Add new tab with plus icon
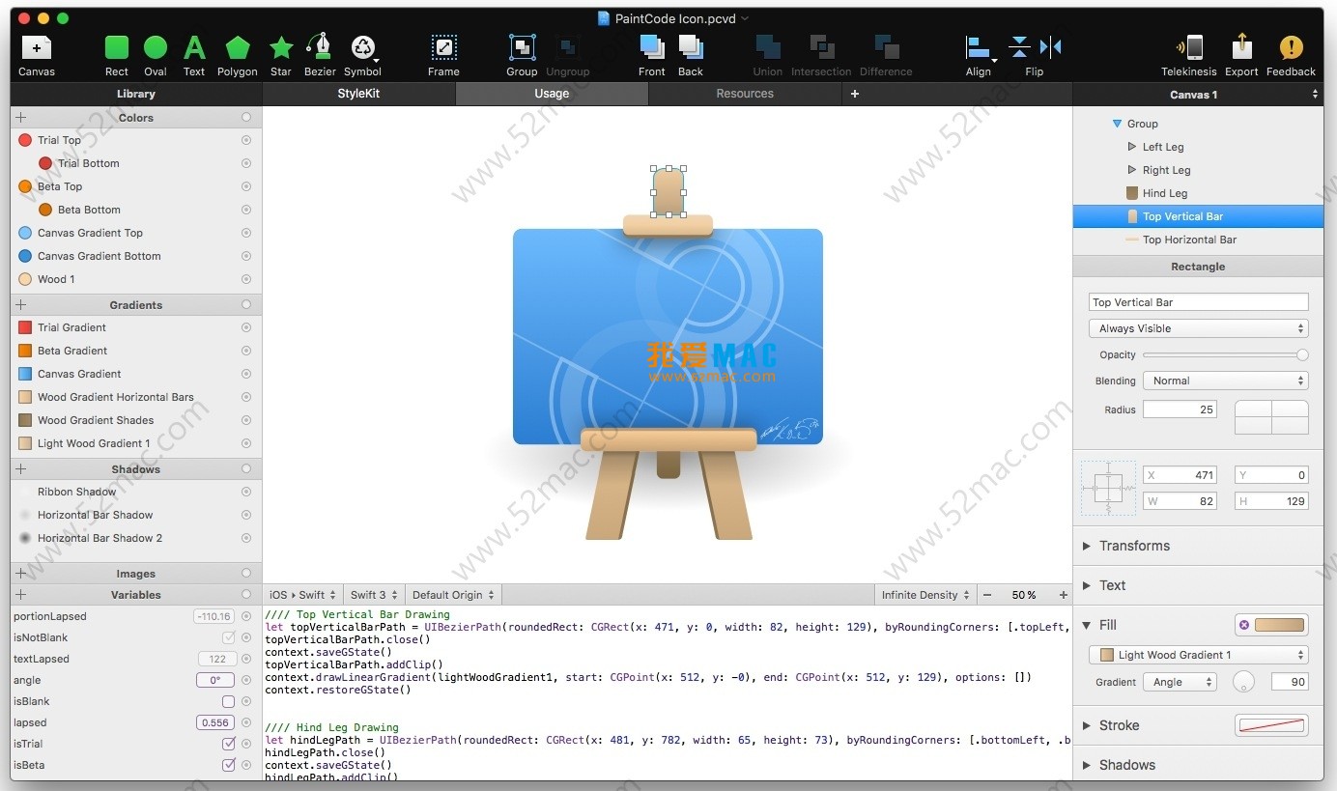Image resolution: width=1337 pixels, height=791 pixels. (x=855, y=94)
